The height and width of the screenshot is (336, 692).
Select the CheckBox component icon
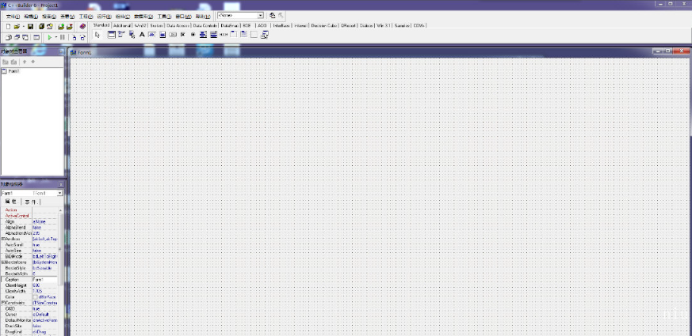[182, 35]
